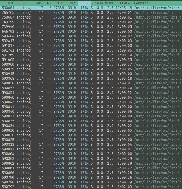This screenshot has width=182, height=189.
Task: Click the -11 priority value
Action: pos(40,140)
